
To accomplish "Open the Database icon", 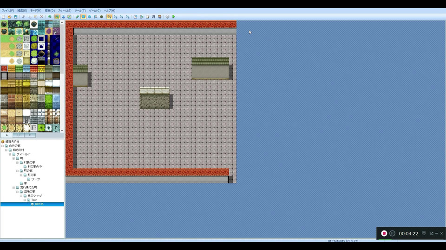I will pos(135,17).
